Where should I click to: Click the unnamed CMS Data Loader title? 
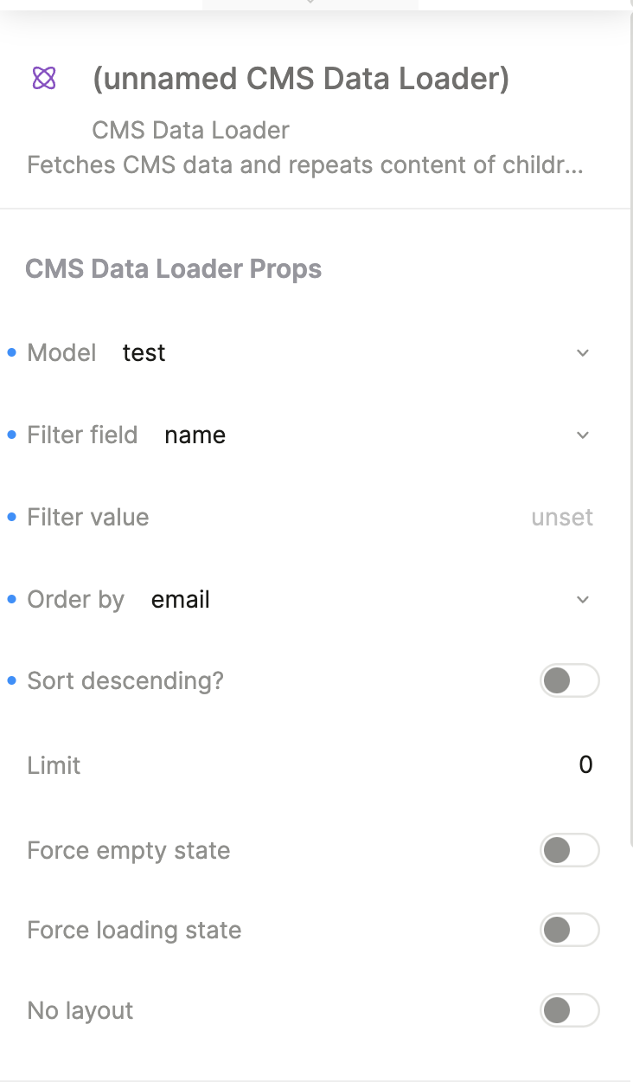coord(300,80)
